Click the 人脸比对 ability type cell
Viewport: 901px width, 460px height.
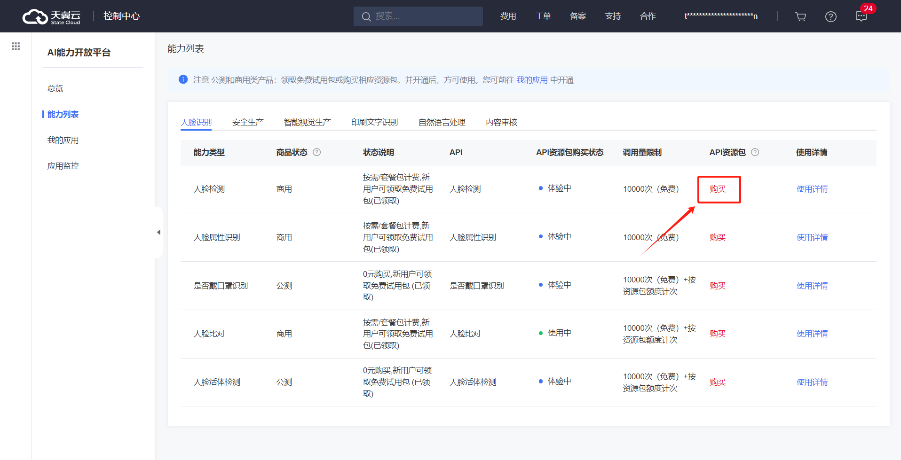point(209,334)
